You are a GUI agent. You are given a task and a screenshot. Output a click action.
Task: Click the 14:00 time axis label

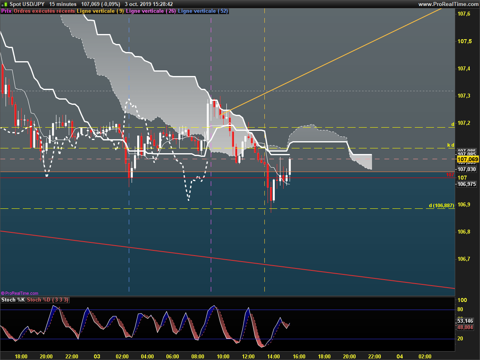[274, 356]
